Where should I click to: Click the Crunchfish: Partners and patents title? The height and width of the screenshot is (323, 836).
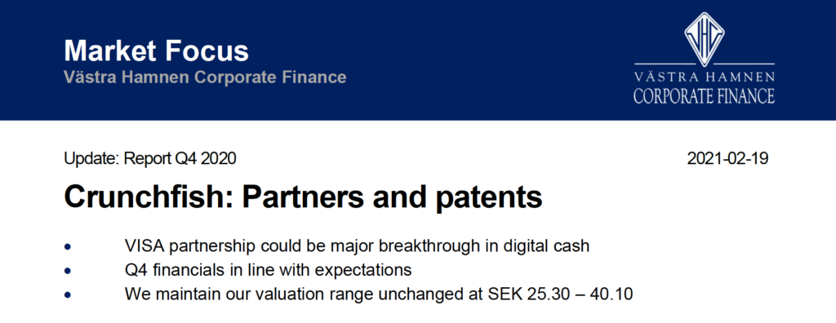[x=303, y=198]
